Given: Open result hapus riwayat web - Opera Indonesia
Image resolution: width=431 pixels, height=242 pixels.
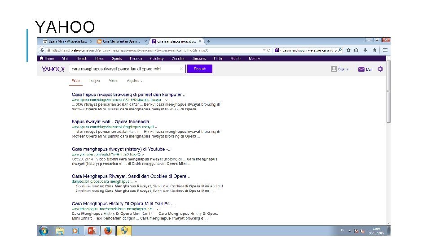Looking at the screenshot, I should tap(110, 122).
